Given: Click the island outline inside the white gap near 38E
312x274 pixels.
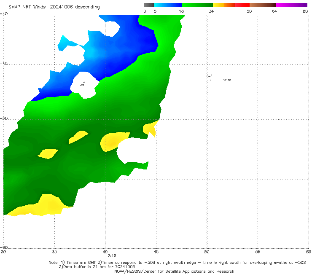Looking at the screenshot, I should [x=83, y=84].
